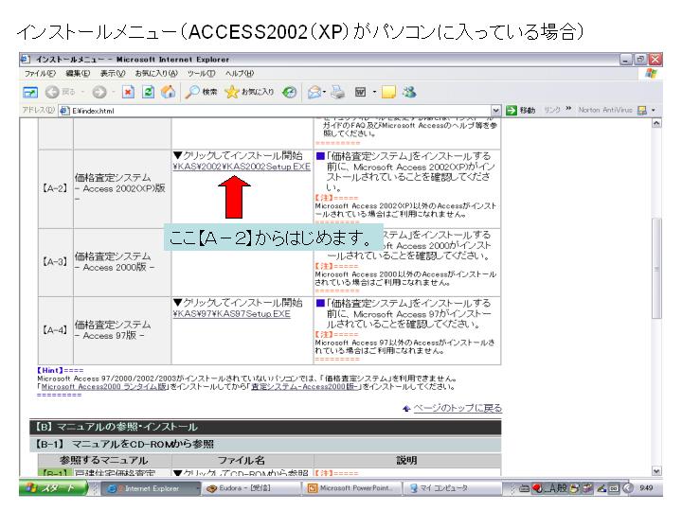Open Search (検索) magnifier button
This screenshot has height=511, width=682.
[x=201, y=92]
